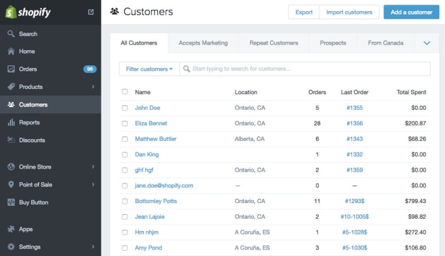Open Eliza Bennet's customer link
The width and height of the screenshot is (445, 256).
coord(151,123)
